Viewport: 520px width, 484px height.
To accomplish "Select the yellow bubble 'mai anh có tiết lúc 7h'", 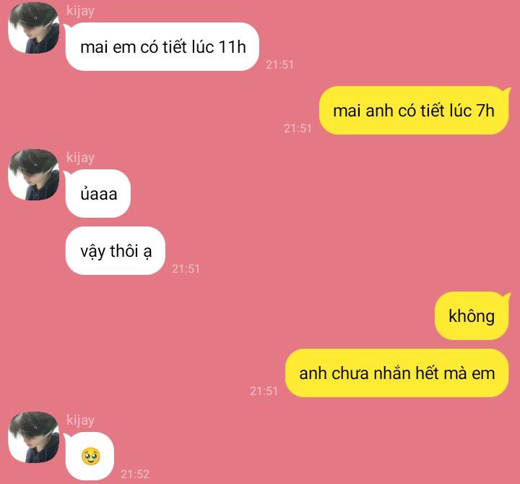I will pyautogui.click(x=414, y=111).
